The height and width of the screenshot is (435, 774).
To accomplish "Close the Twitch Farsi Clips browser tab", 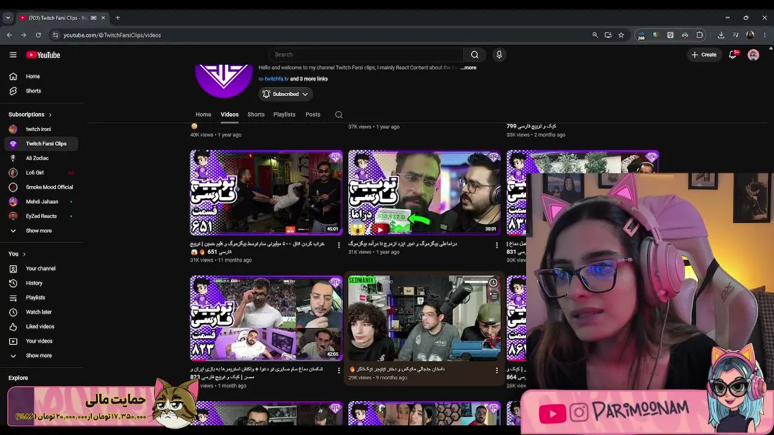I will pos(103,18).
